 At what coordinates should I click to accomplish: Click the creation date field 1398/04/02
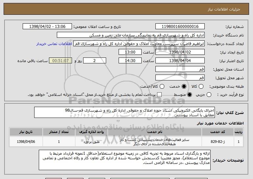click(x=180, y=52)
